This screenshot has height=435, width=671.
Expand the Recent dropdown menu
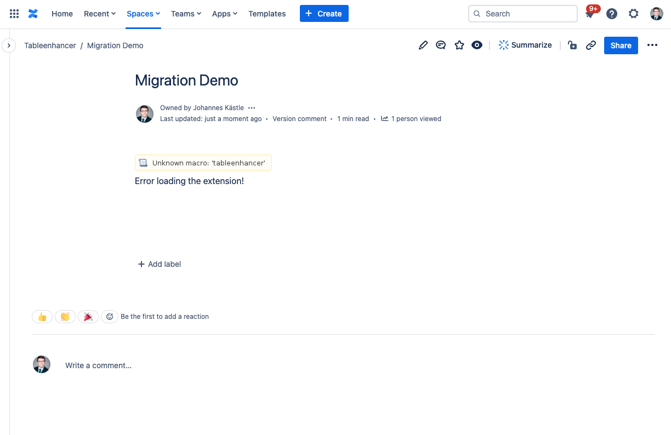[99, 14]
